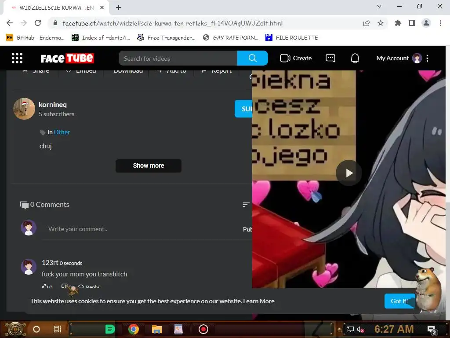Click the address bar URL
450x338 pixels.
[x=172, y=23]
